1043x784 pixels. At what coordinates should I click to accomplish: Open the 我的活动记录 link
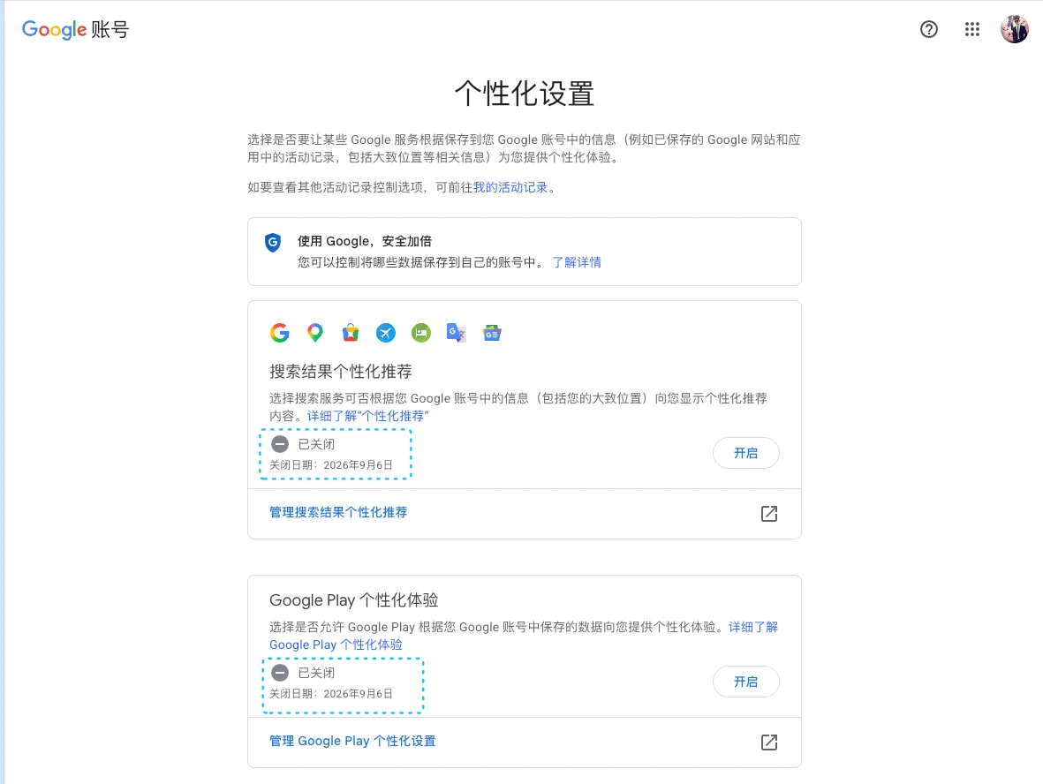coord(510,187)
